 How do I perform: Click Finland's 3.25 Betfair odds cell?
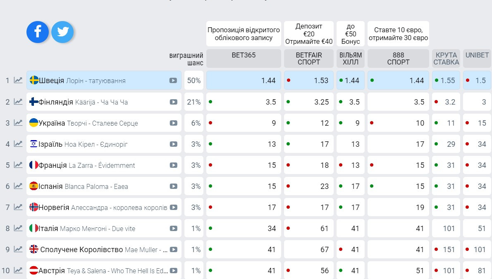308,102
